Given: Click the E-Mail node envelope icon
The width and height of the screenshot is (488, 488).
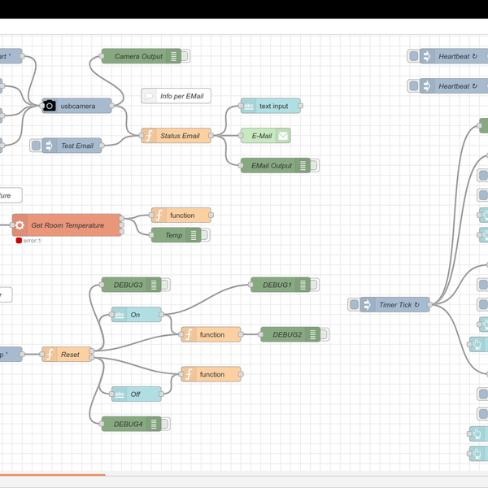Looking at the screenshot, I should click(283, 136).
